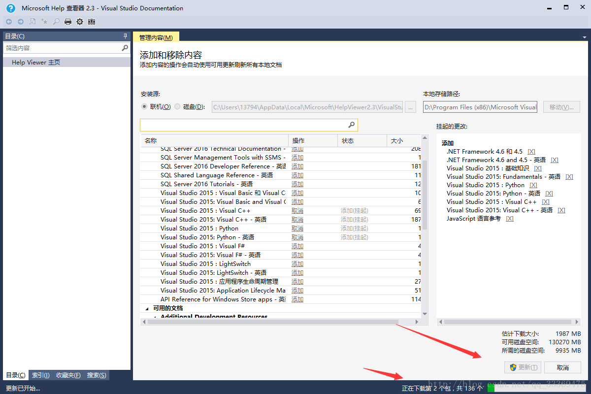Viewport: 591px width, 394px height.
Task: Open Viewer Options gear icon
Action: pyautogui.click(x=80, y=22)
